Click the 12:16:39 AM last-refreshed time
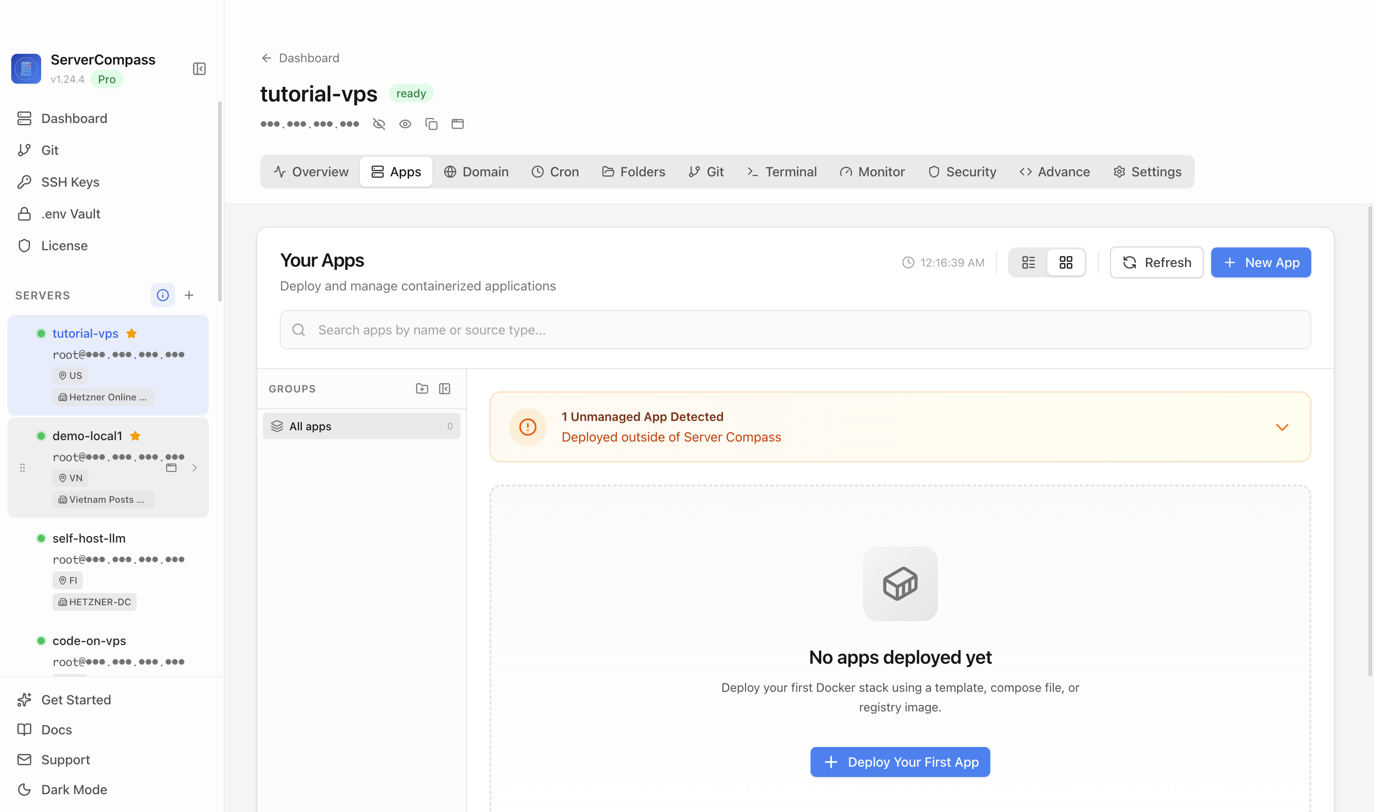The width and height of the screenshot is (1374, 812). coord(943,263)
